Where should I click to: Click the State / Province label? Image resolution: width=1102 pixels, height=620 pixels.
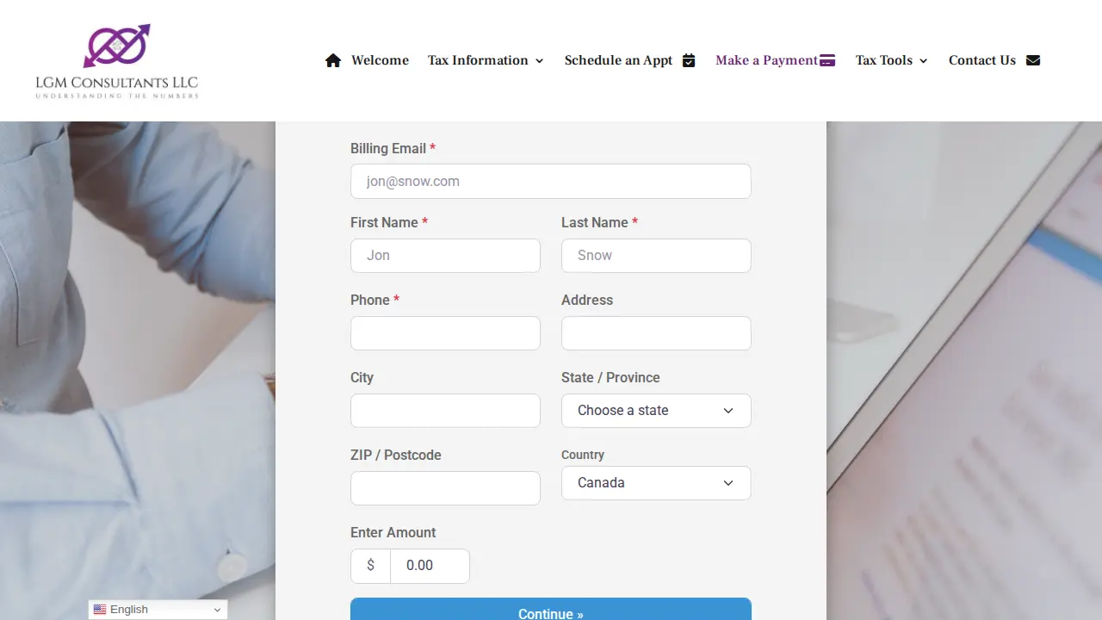tap(610, 377)
